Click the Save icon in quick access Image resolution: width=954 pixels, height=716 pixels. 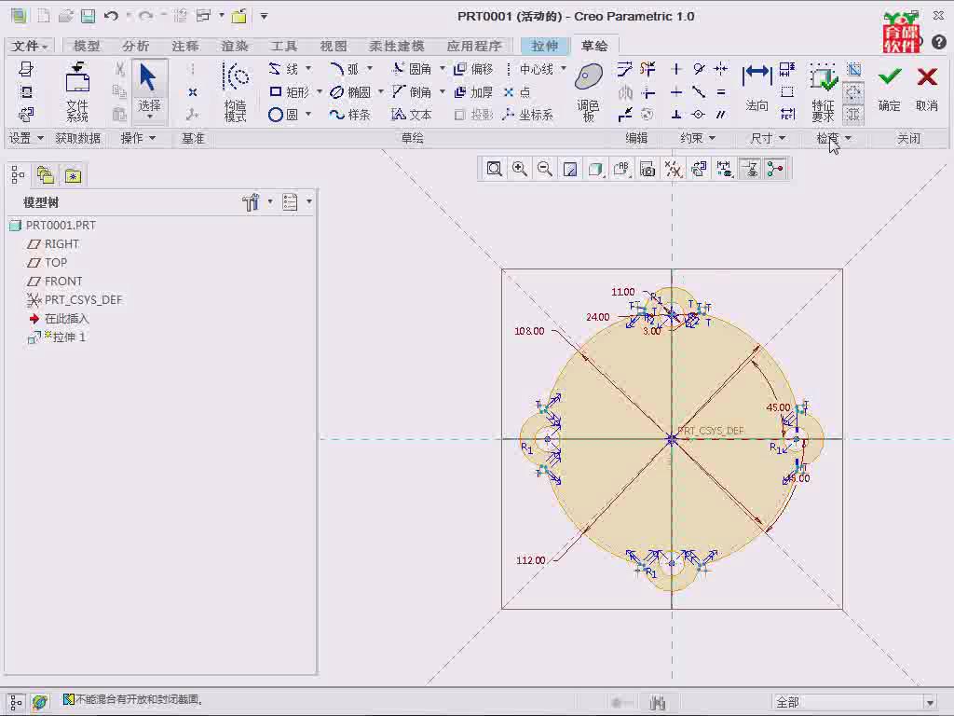coord(89,16)
